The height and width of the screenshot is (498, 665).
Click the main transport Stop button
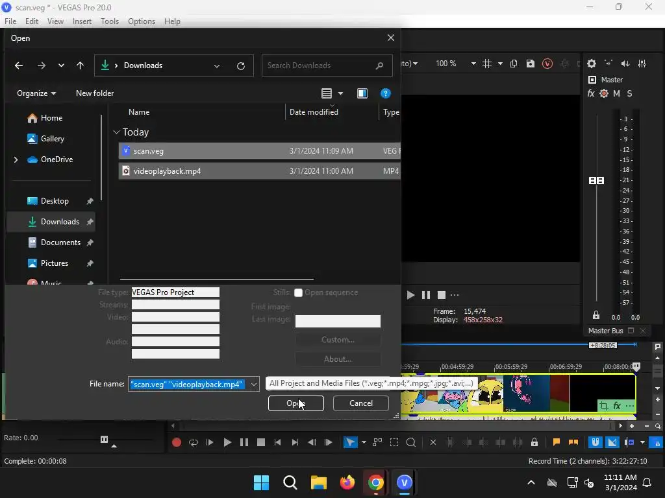pos(261,442)
